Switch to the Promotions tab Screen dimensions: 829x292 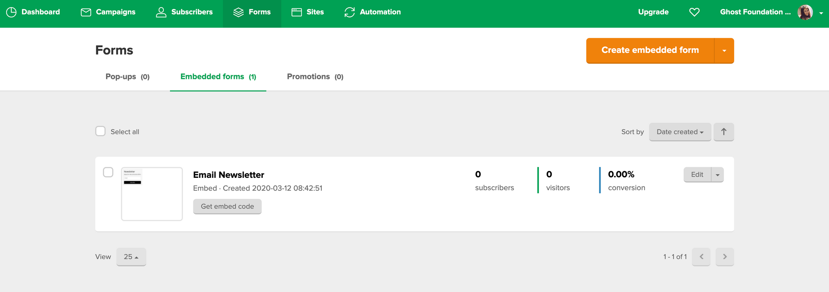[315, 77]
